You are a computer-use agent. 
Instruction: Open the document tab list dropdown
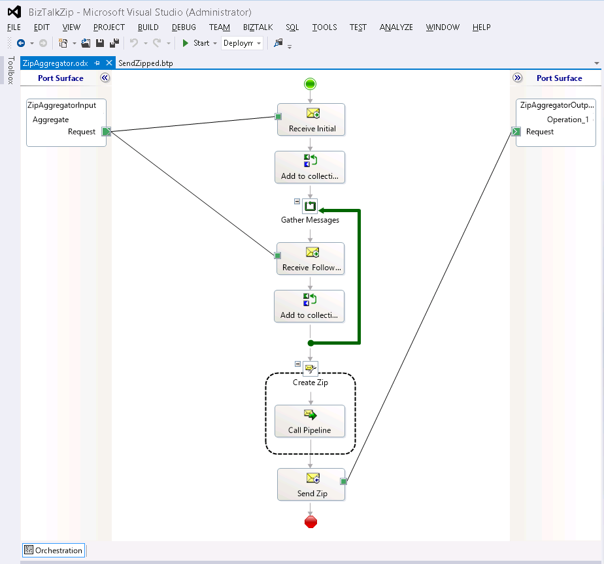596,63
